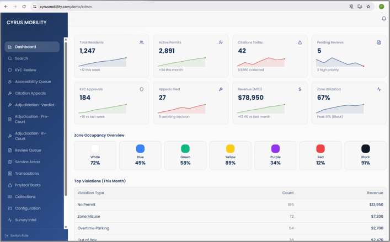Click the Citation Appeals gavel icon

click(10, 93)
